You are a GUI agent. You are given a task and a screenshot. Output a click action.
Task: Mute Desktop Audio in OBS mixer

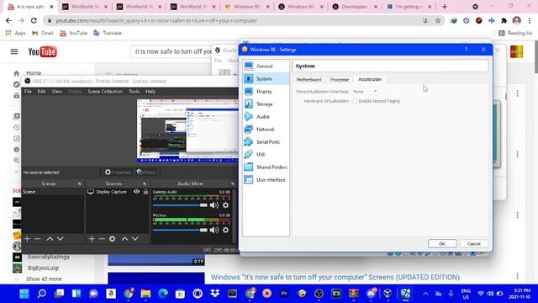pyautogui.click(x=214, y=205)
